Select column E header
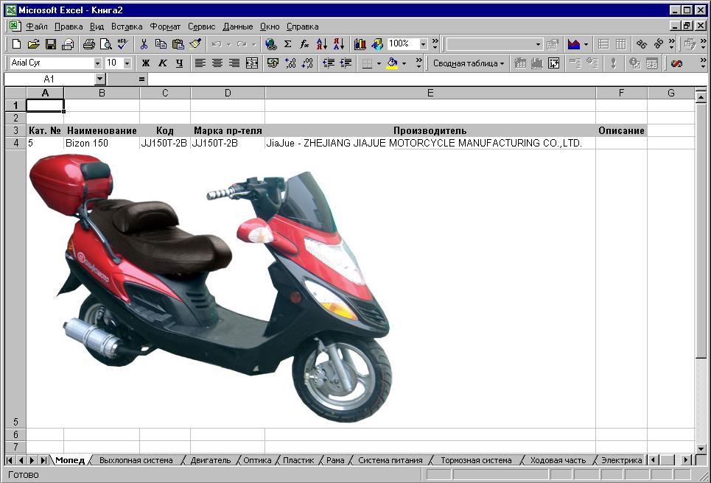Viewport: 711px width, 483px height. click(x=430, y=93)
